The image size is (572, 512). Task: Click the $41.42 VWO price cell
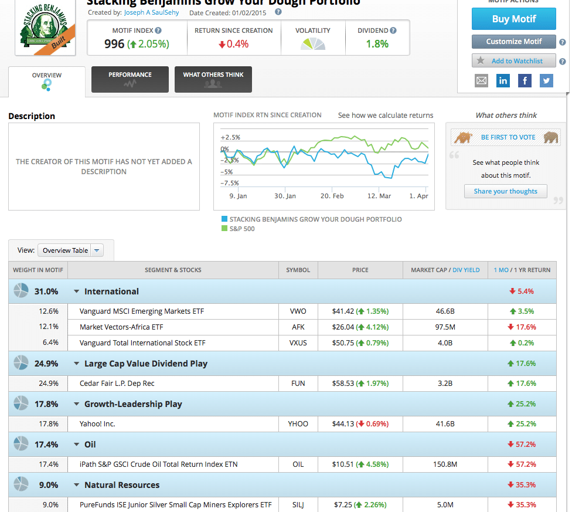(x=360, y=311)
